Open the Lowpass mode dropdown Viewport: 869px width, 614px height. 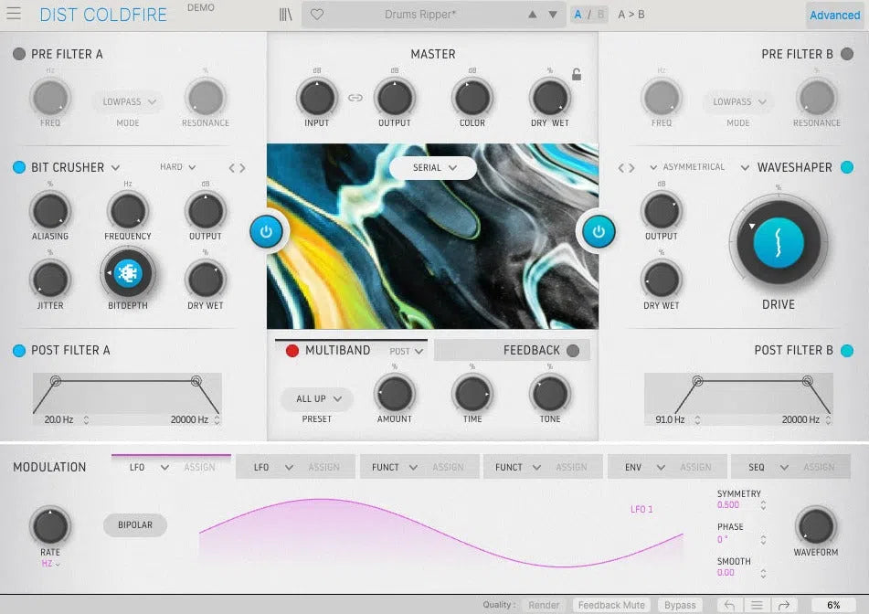pos(127,101)
